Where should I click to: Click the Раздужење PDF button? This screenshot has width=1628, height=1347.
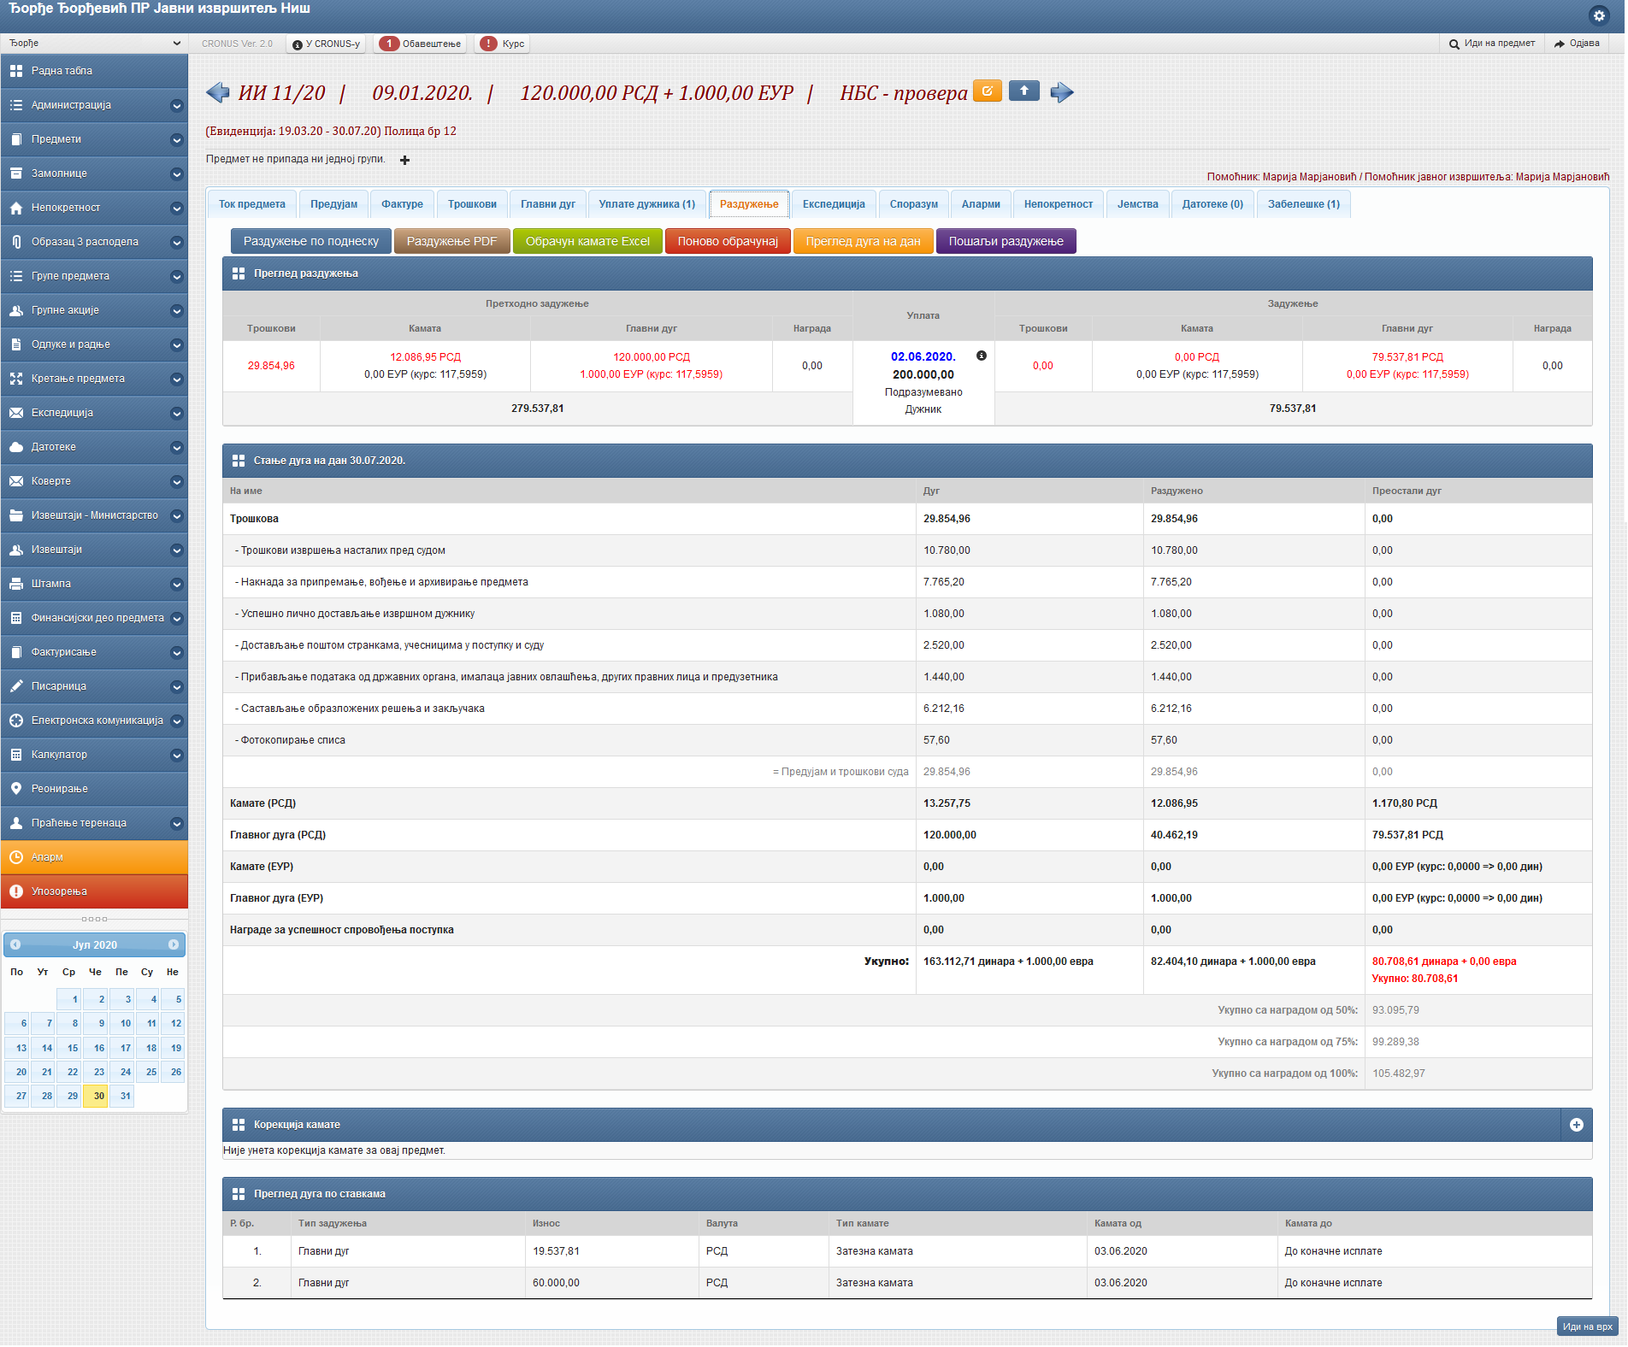451,241
